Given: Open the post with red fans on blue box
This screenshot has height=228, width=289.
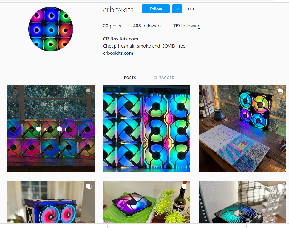Looking at the screenshot, I should (51, 202).
